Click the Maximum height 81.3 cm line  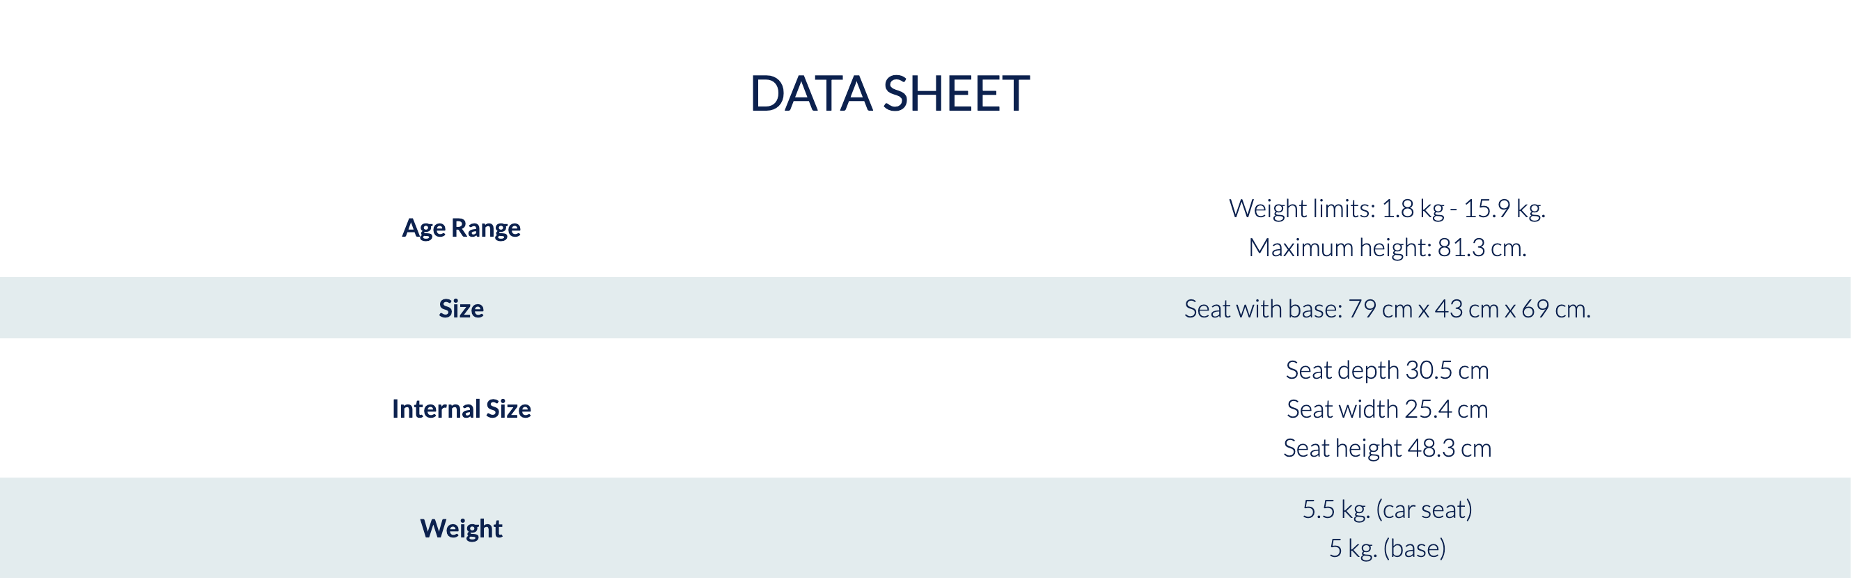click(x=1387, y=247)
